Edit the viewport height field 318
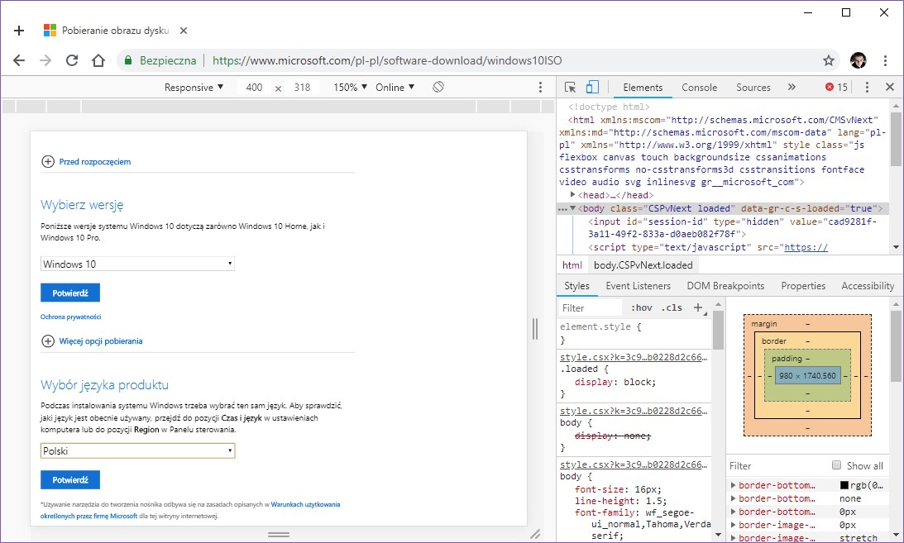This screenshot has height=543, width=904. click(x=302, y=88)
